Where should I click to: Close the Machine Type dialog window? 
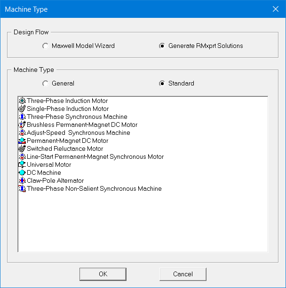[276, 9]
